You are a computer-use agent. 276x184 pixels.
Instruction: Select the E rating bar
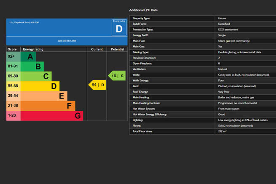point(44,96)
